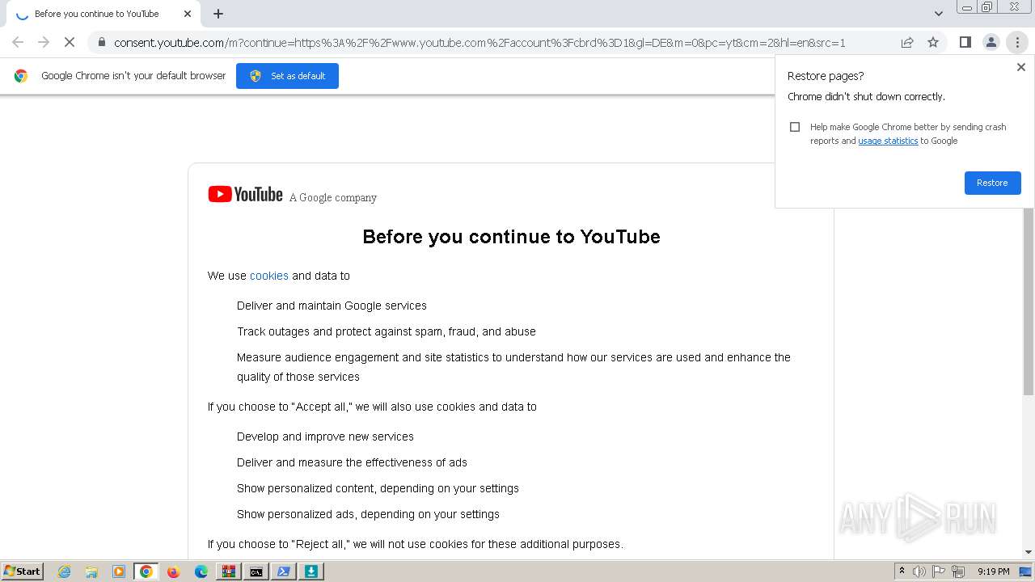The width and height of the screenshot is (1035, 582).
Task: Click the 'Before you continue to YouTube' heading
Action: [x=511, y=237]
